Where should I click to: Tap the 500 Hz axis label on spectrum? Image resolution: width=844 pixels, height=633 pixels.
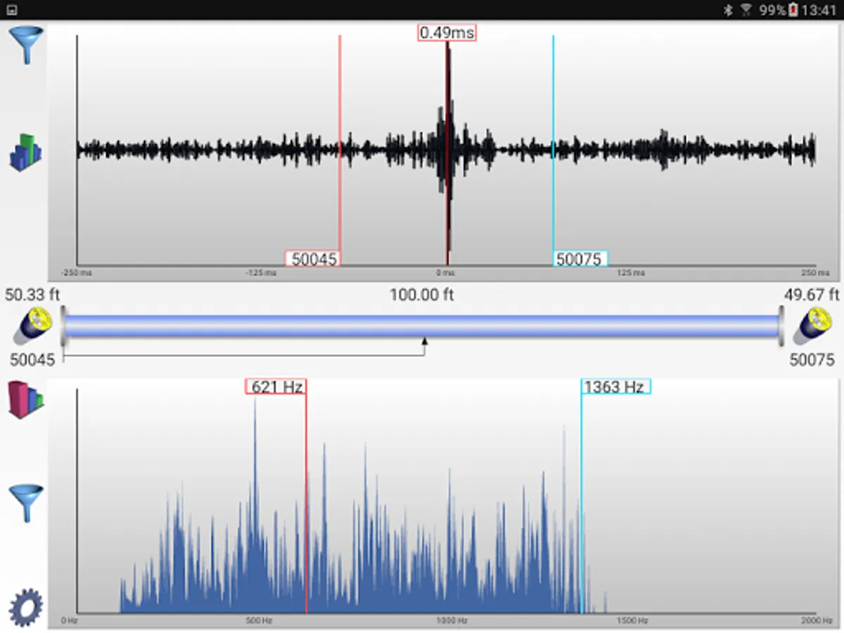(259, 621)
